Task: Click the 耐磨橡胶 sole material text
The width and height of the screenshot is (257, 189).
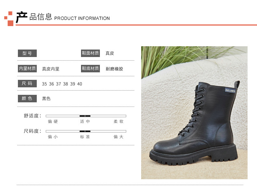Action: (115, 69)
